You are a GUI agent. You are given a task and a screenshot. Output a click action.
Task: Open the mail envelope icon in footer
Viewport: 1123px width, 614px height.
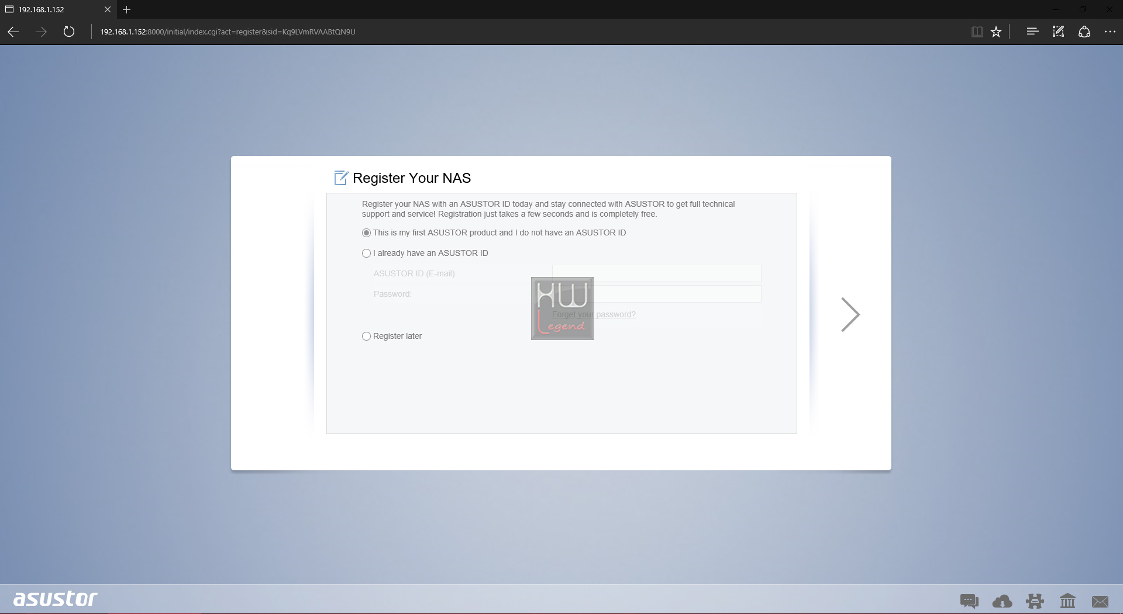pos(1100,601)
